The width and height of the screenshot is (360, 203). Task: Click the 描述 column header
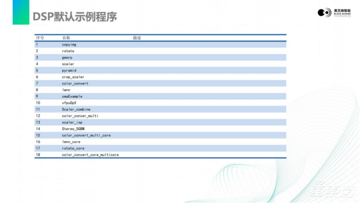pos(137,38)
